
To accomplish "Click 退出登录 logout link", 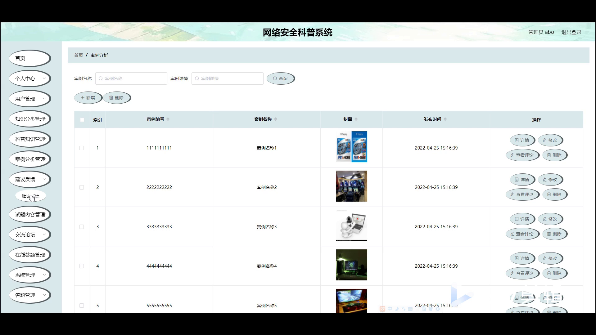I will [571, 32].
